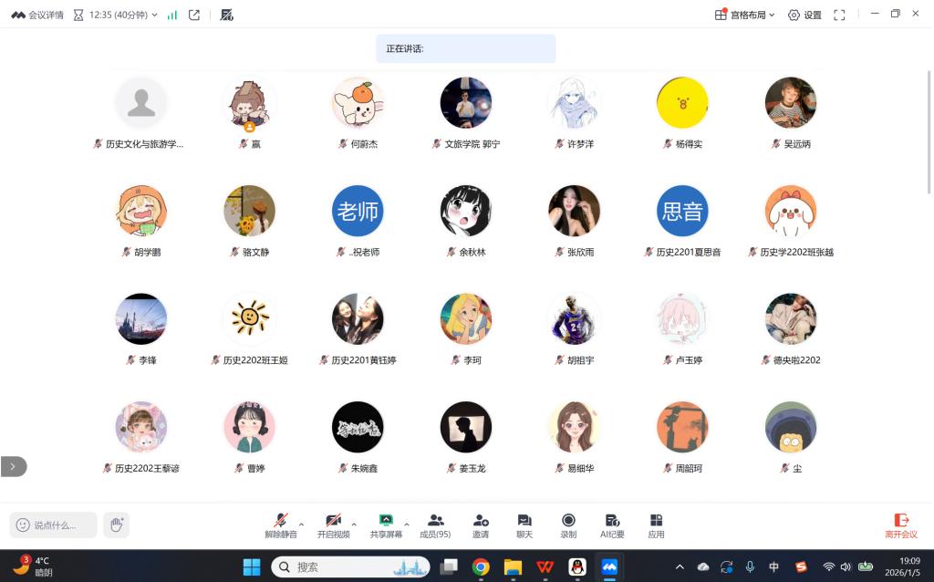Click the raise hand icon

116,525
